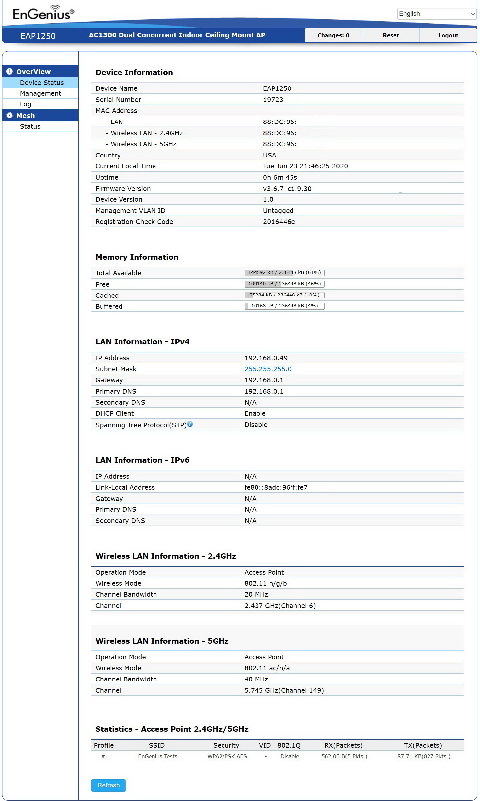The height and width of the screenshot is (801, 480).
Task: Click the Device Information heading
Action: pyautogui.click(x=134, y=72)
